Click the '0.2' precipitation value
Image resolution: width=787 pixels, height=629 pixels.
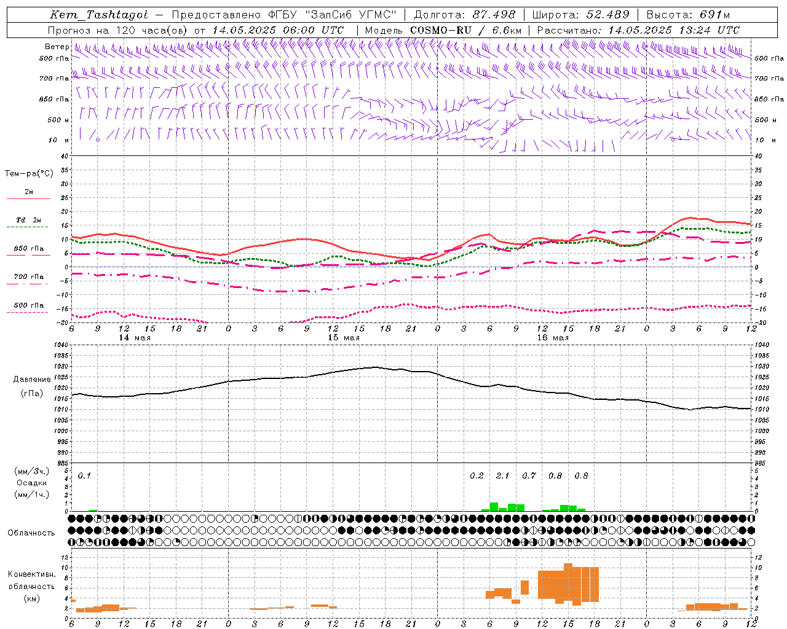pos(477,476)
